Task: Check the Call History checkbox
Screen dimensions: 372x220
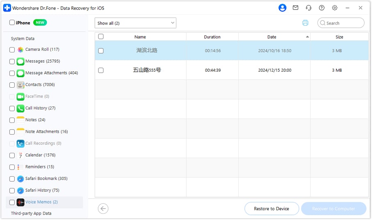Action: pos(12,108)
